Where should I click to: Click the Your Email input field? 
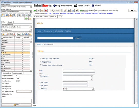[75, 86]
